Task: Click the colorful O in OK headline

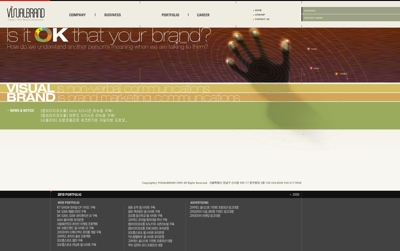Action: coord(43,35)
